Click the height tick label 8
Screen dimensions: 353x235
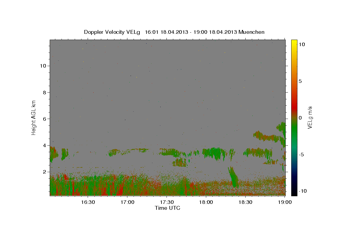pyautogui.click(x=44, y=92)
